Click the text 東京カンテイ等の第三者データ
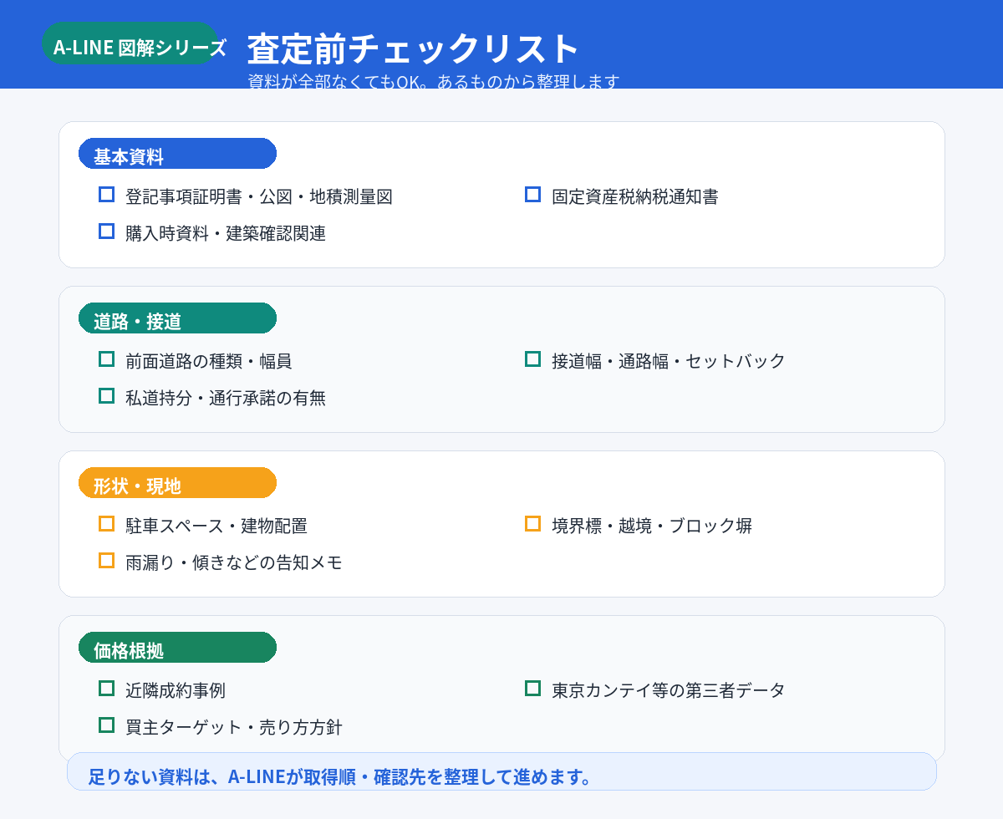1003x819 pixels. click(669, 691)
